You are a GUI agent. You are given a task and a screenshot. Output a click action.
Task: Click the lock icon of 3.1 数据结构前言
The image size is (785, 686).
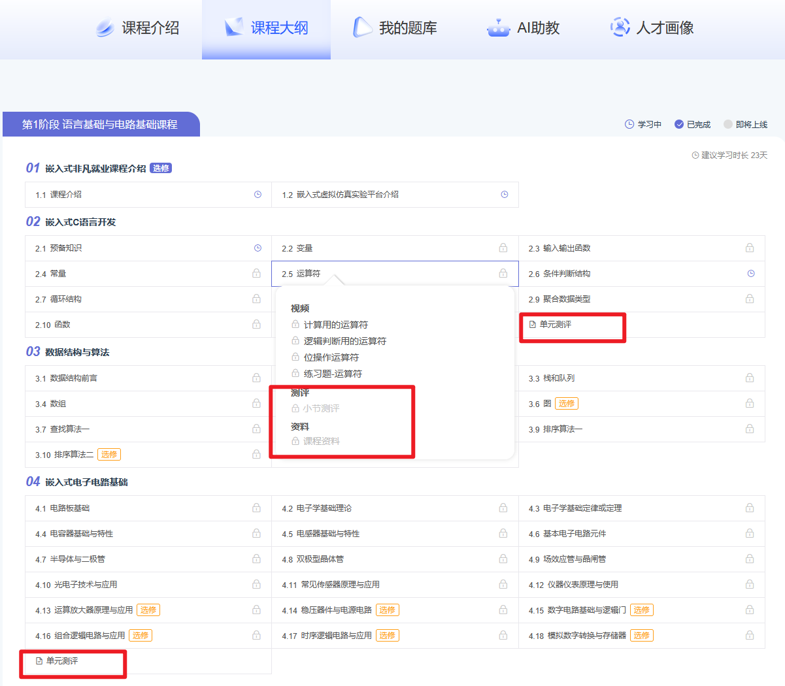[x=256, y=378]
